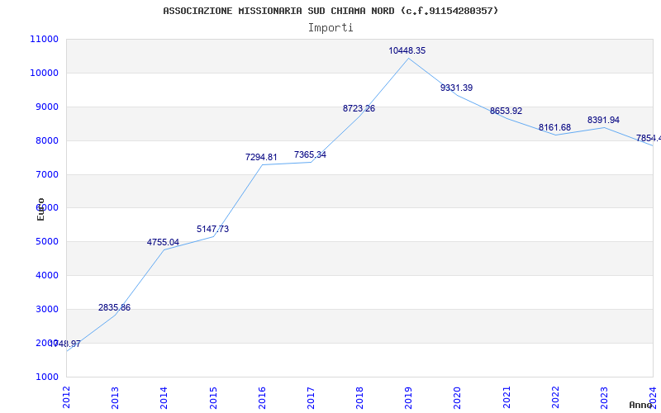Click the 2022 x-axis year label
661x413 pixels.
pyautogui.click(x=555, y=397)
